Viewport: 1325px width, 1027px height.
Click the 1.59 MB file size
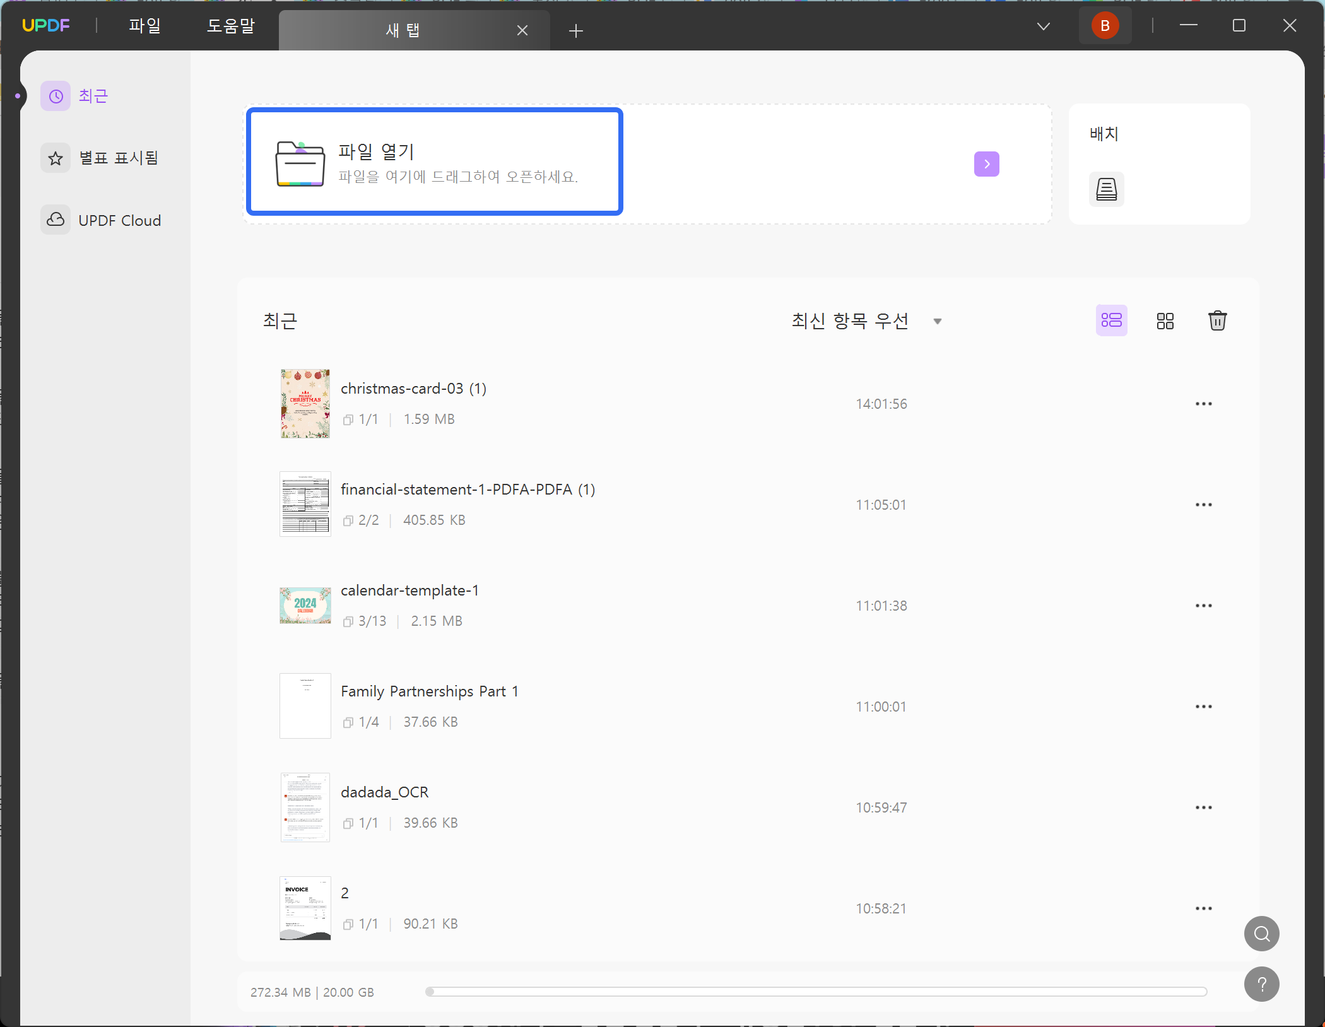pyautogui.click(x=429, y=419)
